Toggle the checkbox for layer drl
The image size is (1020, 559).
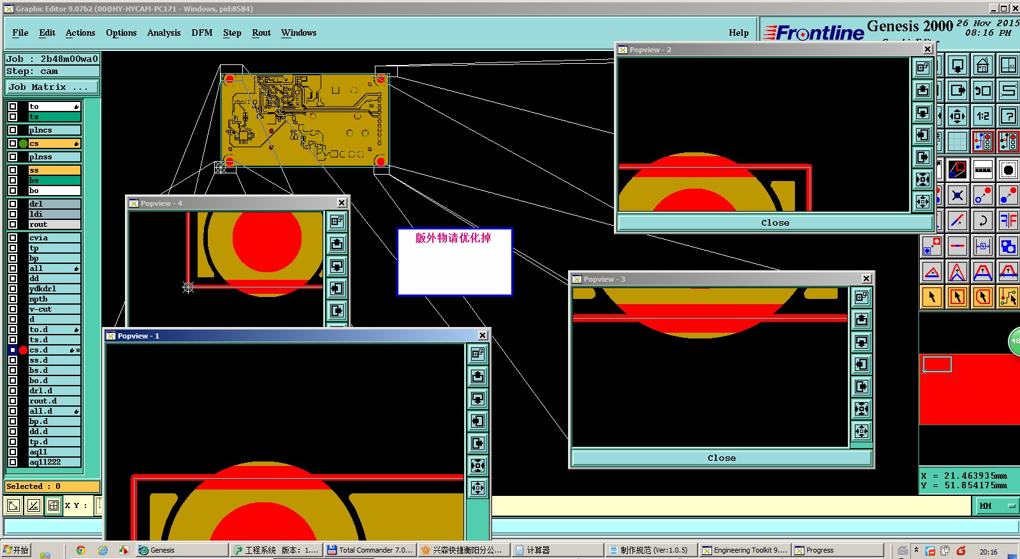click(13, 204)
